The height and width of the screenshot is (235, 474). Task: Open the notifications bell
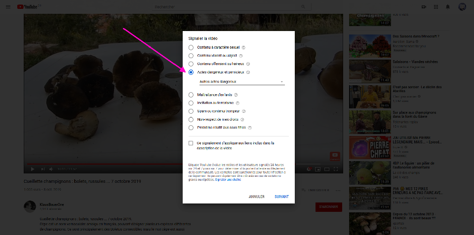pyautogui.click(x=448, y=6)
